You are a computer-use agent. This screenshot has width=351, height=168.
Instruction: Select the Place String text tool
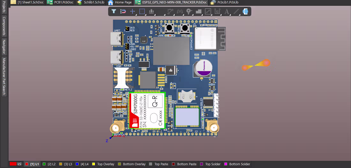[227, 11]
